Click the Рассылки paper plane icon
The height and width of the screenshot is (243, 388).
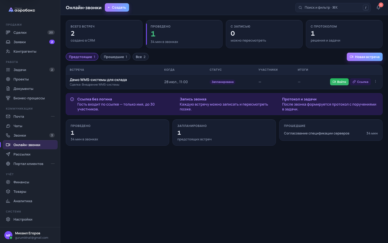[8, 154]
